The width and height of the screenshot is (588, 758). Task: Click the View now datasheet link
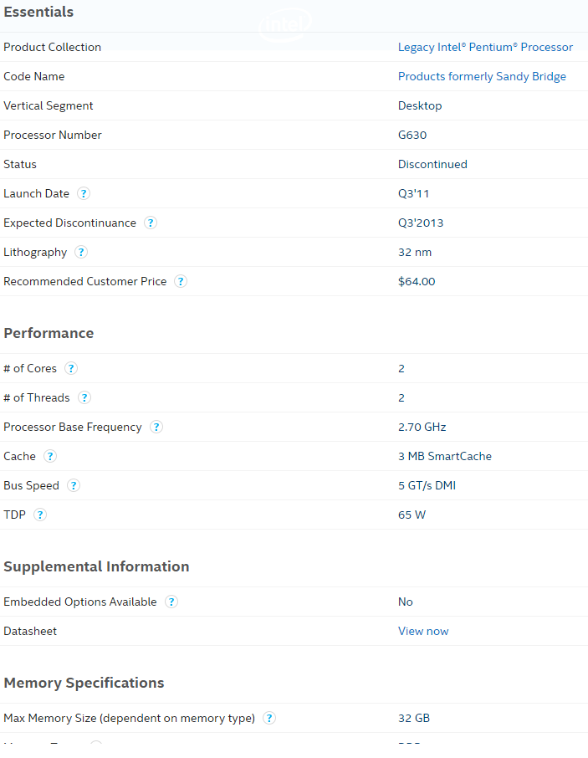(x=423, y=631)
